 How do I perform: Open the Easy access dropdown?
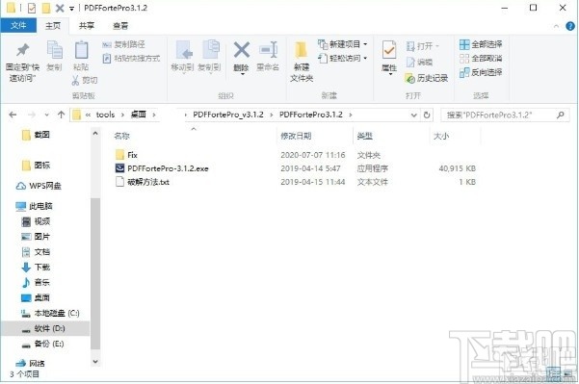pos(342,59)
